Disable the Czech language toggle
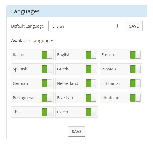The width and height of the screenshot is (153, 149). tap(91, 112)
